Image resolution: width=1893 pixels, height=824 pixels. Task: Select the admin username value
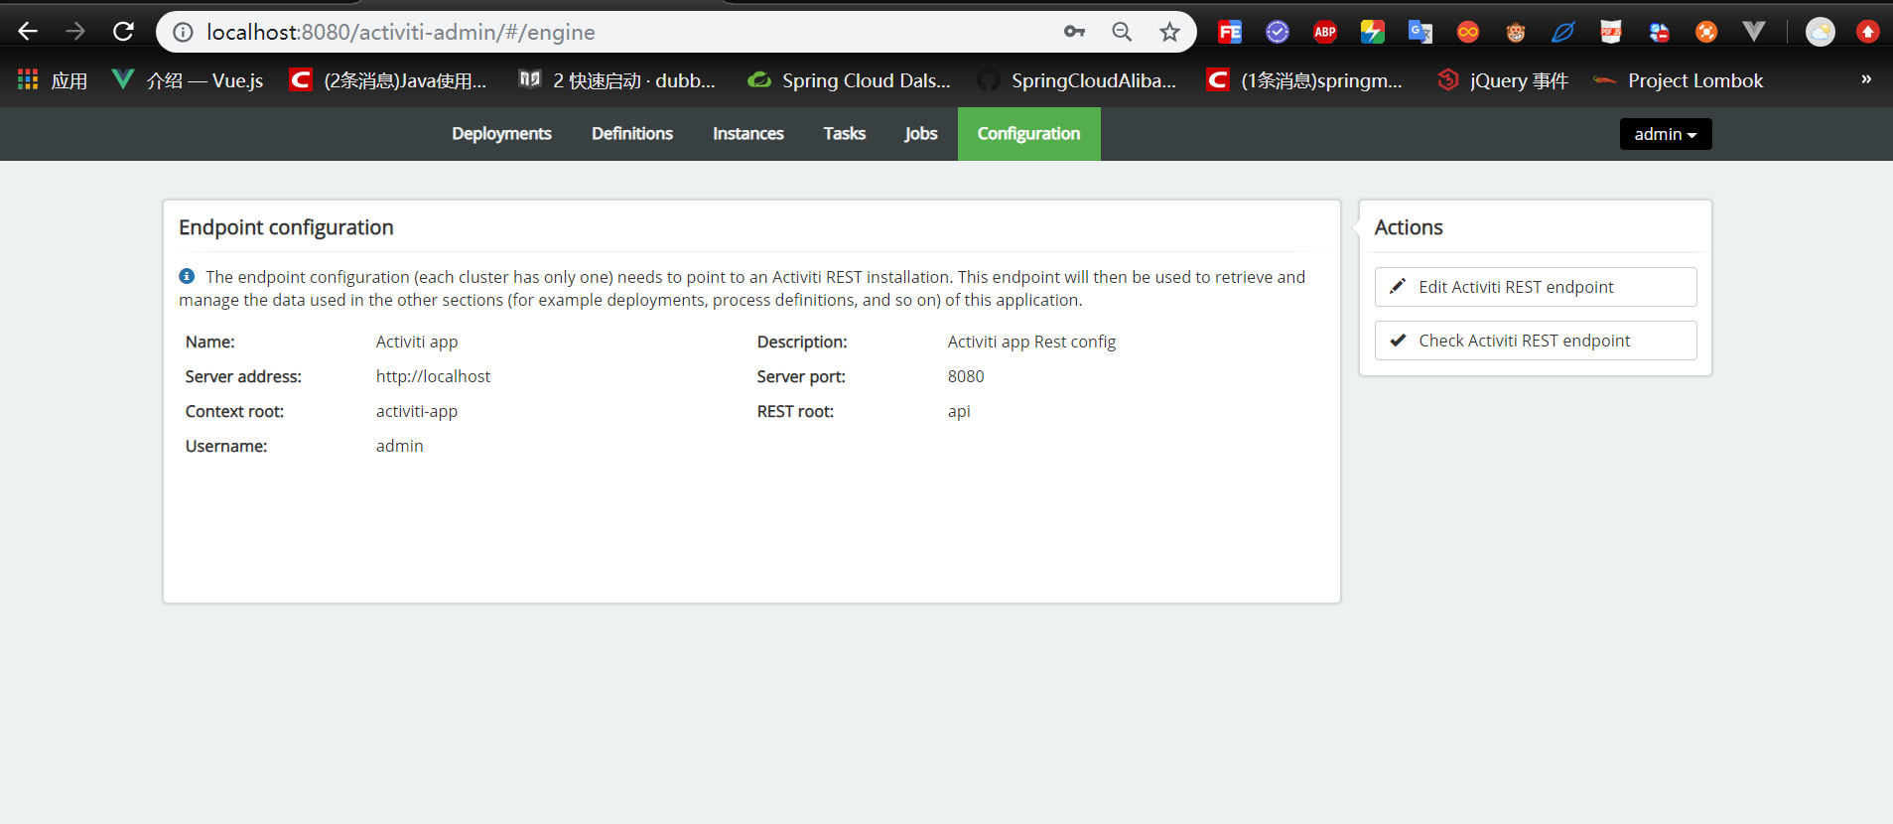pos(399,446)
